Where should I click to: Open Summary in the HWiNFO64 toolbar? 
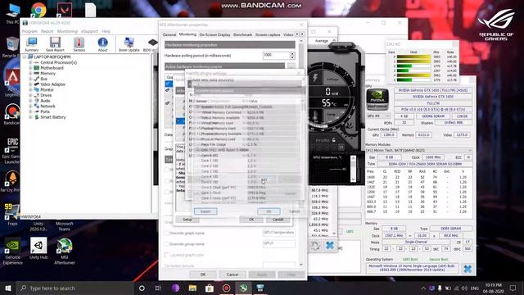(x=32, y=44)
